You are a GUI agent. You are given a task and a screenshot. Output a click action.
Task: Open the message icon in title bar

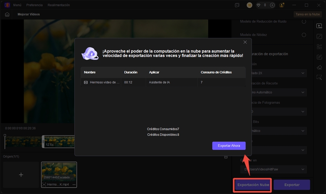pos(237,5)
